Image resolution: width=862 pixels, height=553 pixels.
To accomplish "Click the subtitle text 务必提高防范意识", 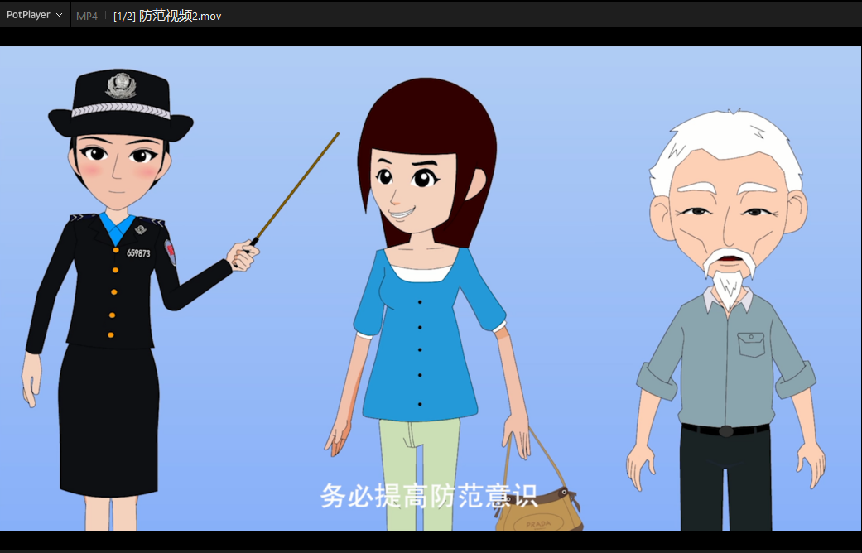I will [429, 496].
